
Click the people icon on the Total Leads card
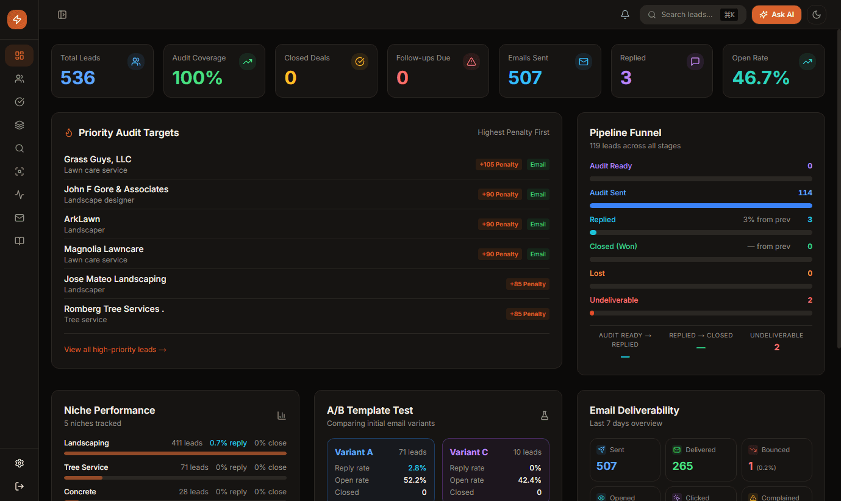136,62
